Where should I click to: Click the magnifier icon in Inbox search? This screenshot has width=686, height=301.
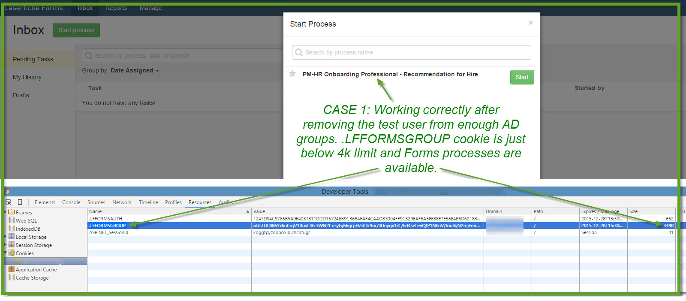[89, 56]
